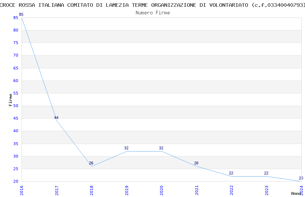305x197 pixels.
Task: Select the data label 22 for 2023
Action: click(x=266, y=173)
